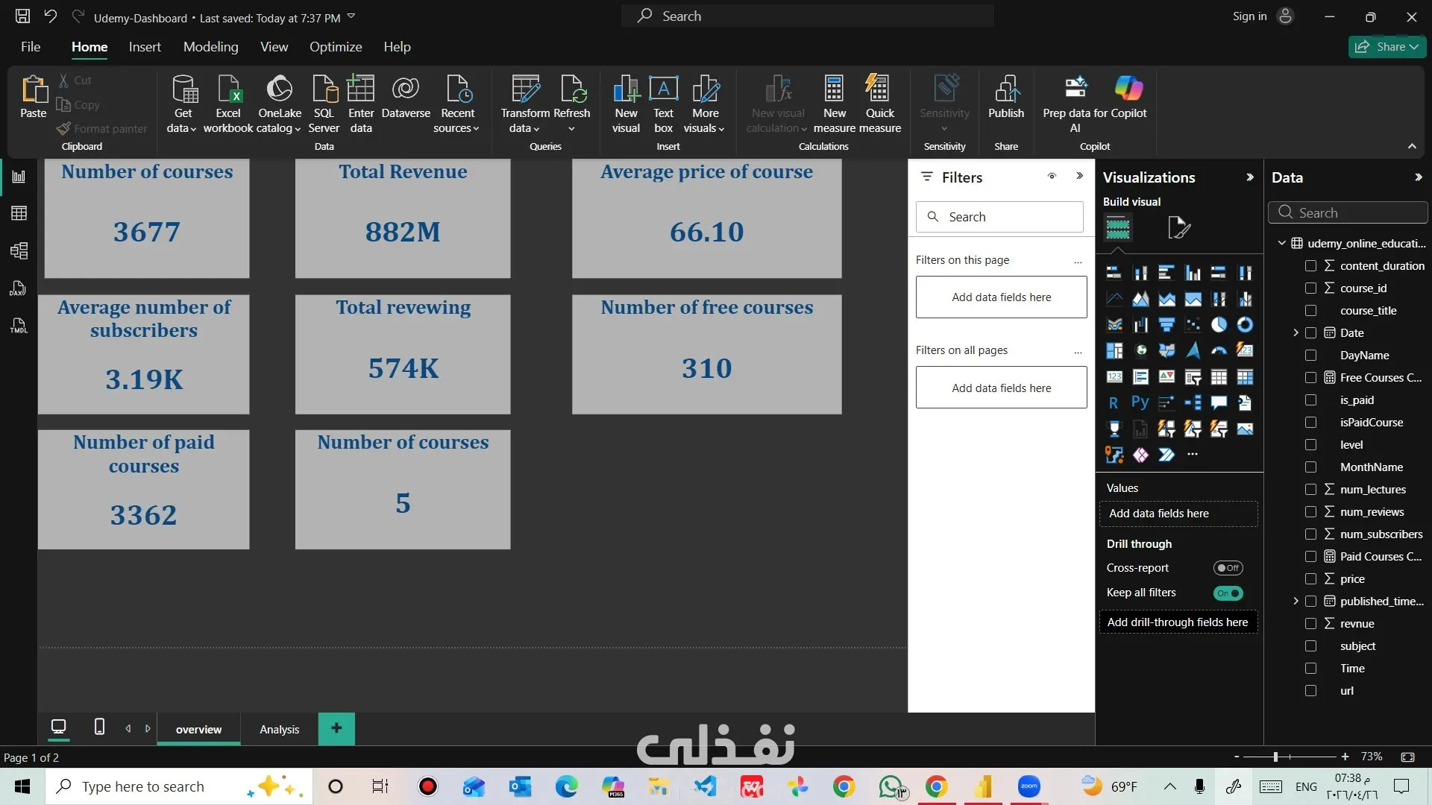The image size is (1432, 805).
Task: Turn off Keep all filters toggle
Action: click(1228, 593)
